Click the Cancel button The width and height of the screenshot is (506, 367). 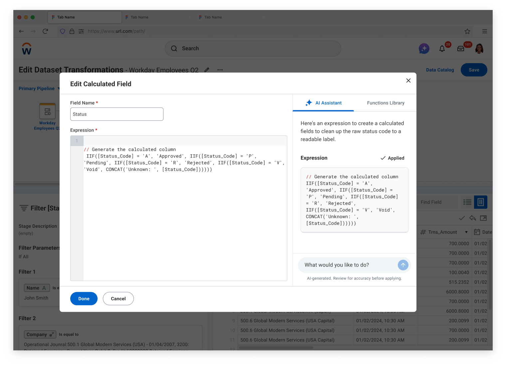tap(118, 299)
